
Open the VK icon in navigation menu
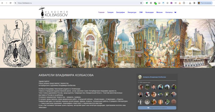175,12
